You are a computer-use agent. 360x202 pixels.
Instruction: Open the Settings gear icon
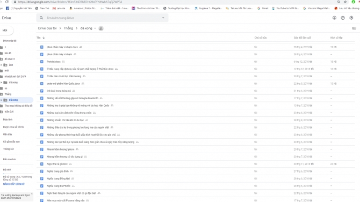point(351,18)
